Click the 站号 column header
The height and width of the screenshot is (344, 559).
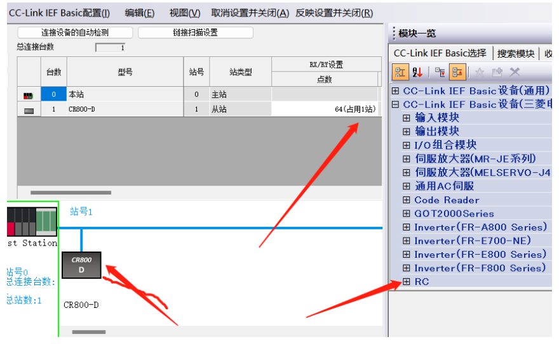pyautogui.click(x=196, y=72)
